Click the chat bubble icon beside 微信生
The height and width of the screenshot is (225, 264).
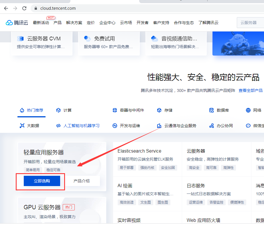click(x=248, y=126)
